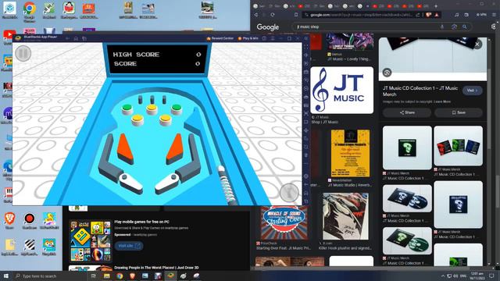This screenshot has width=500, height=281.
Task: Reload the page in the browser
Action: click(273, 15)
